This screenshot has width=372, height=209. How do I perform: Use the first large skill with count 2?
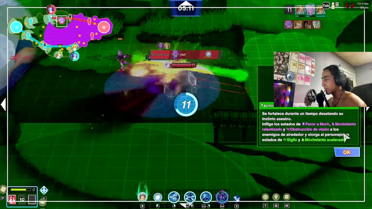(x=174, y=197)
